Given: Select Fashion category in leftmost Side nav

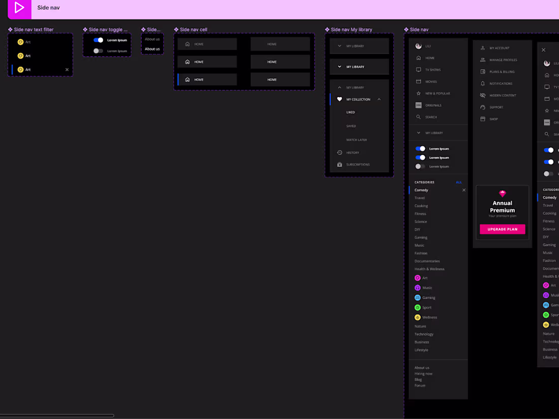Looking at the screenshot, I should tap(421, 253).
